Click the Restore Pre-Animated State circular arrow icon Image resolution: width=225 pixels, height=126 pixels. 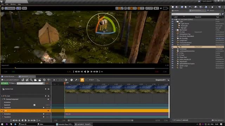(x=44, y=80)
